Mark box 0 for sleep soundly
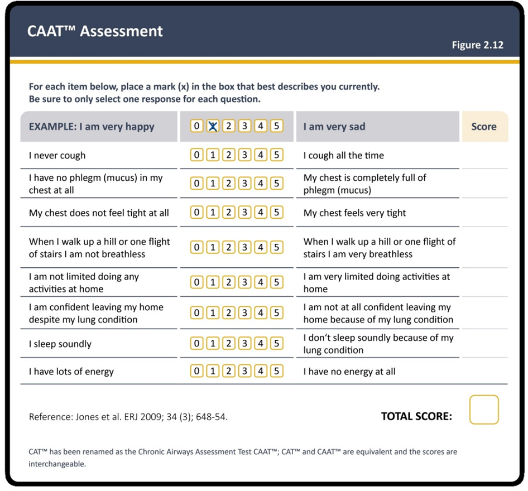This screenshot has height=491, width=528. (196, 343)
